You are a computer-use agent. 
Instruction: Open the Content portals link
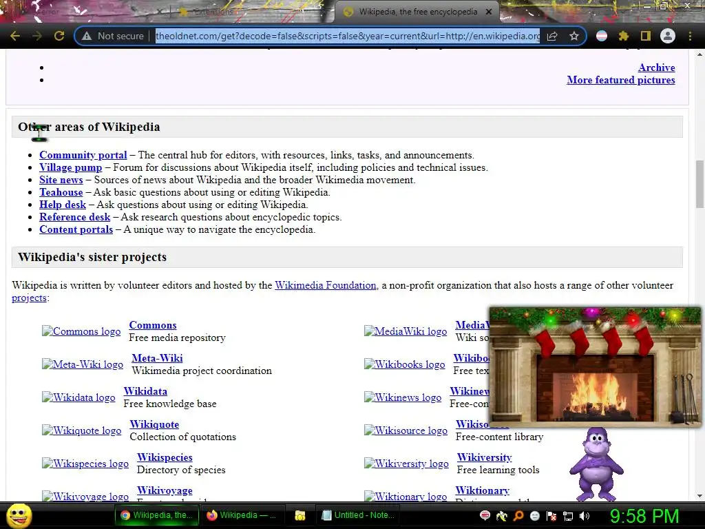[x=76, y=229]
